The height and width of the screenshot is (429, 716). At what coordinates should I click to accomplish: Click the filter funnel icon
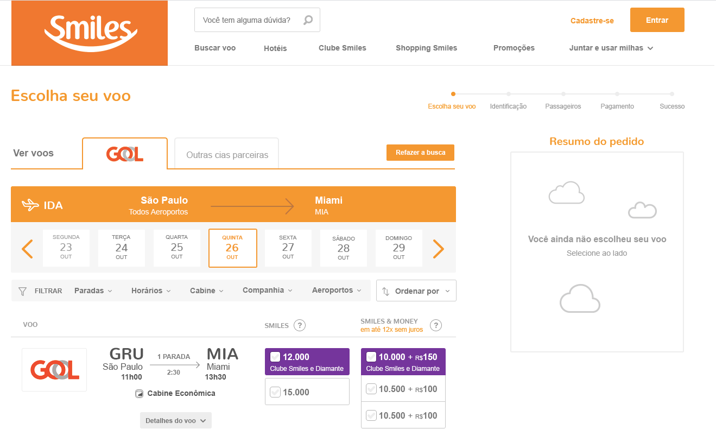click(x=22, y=291)
